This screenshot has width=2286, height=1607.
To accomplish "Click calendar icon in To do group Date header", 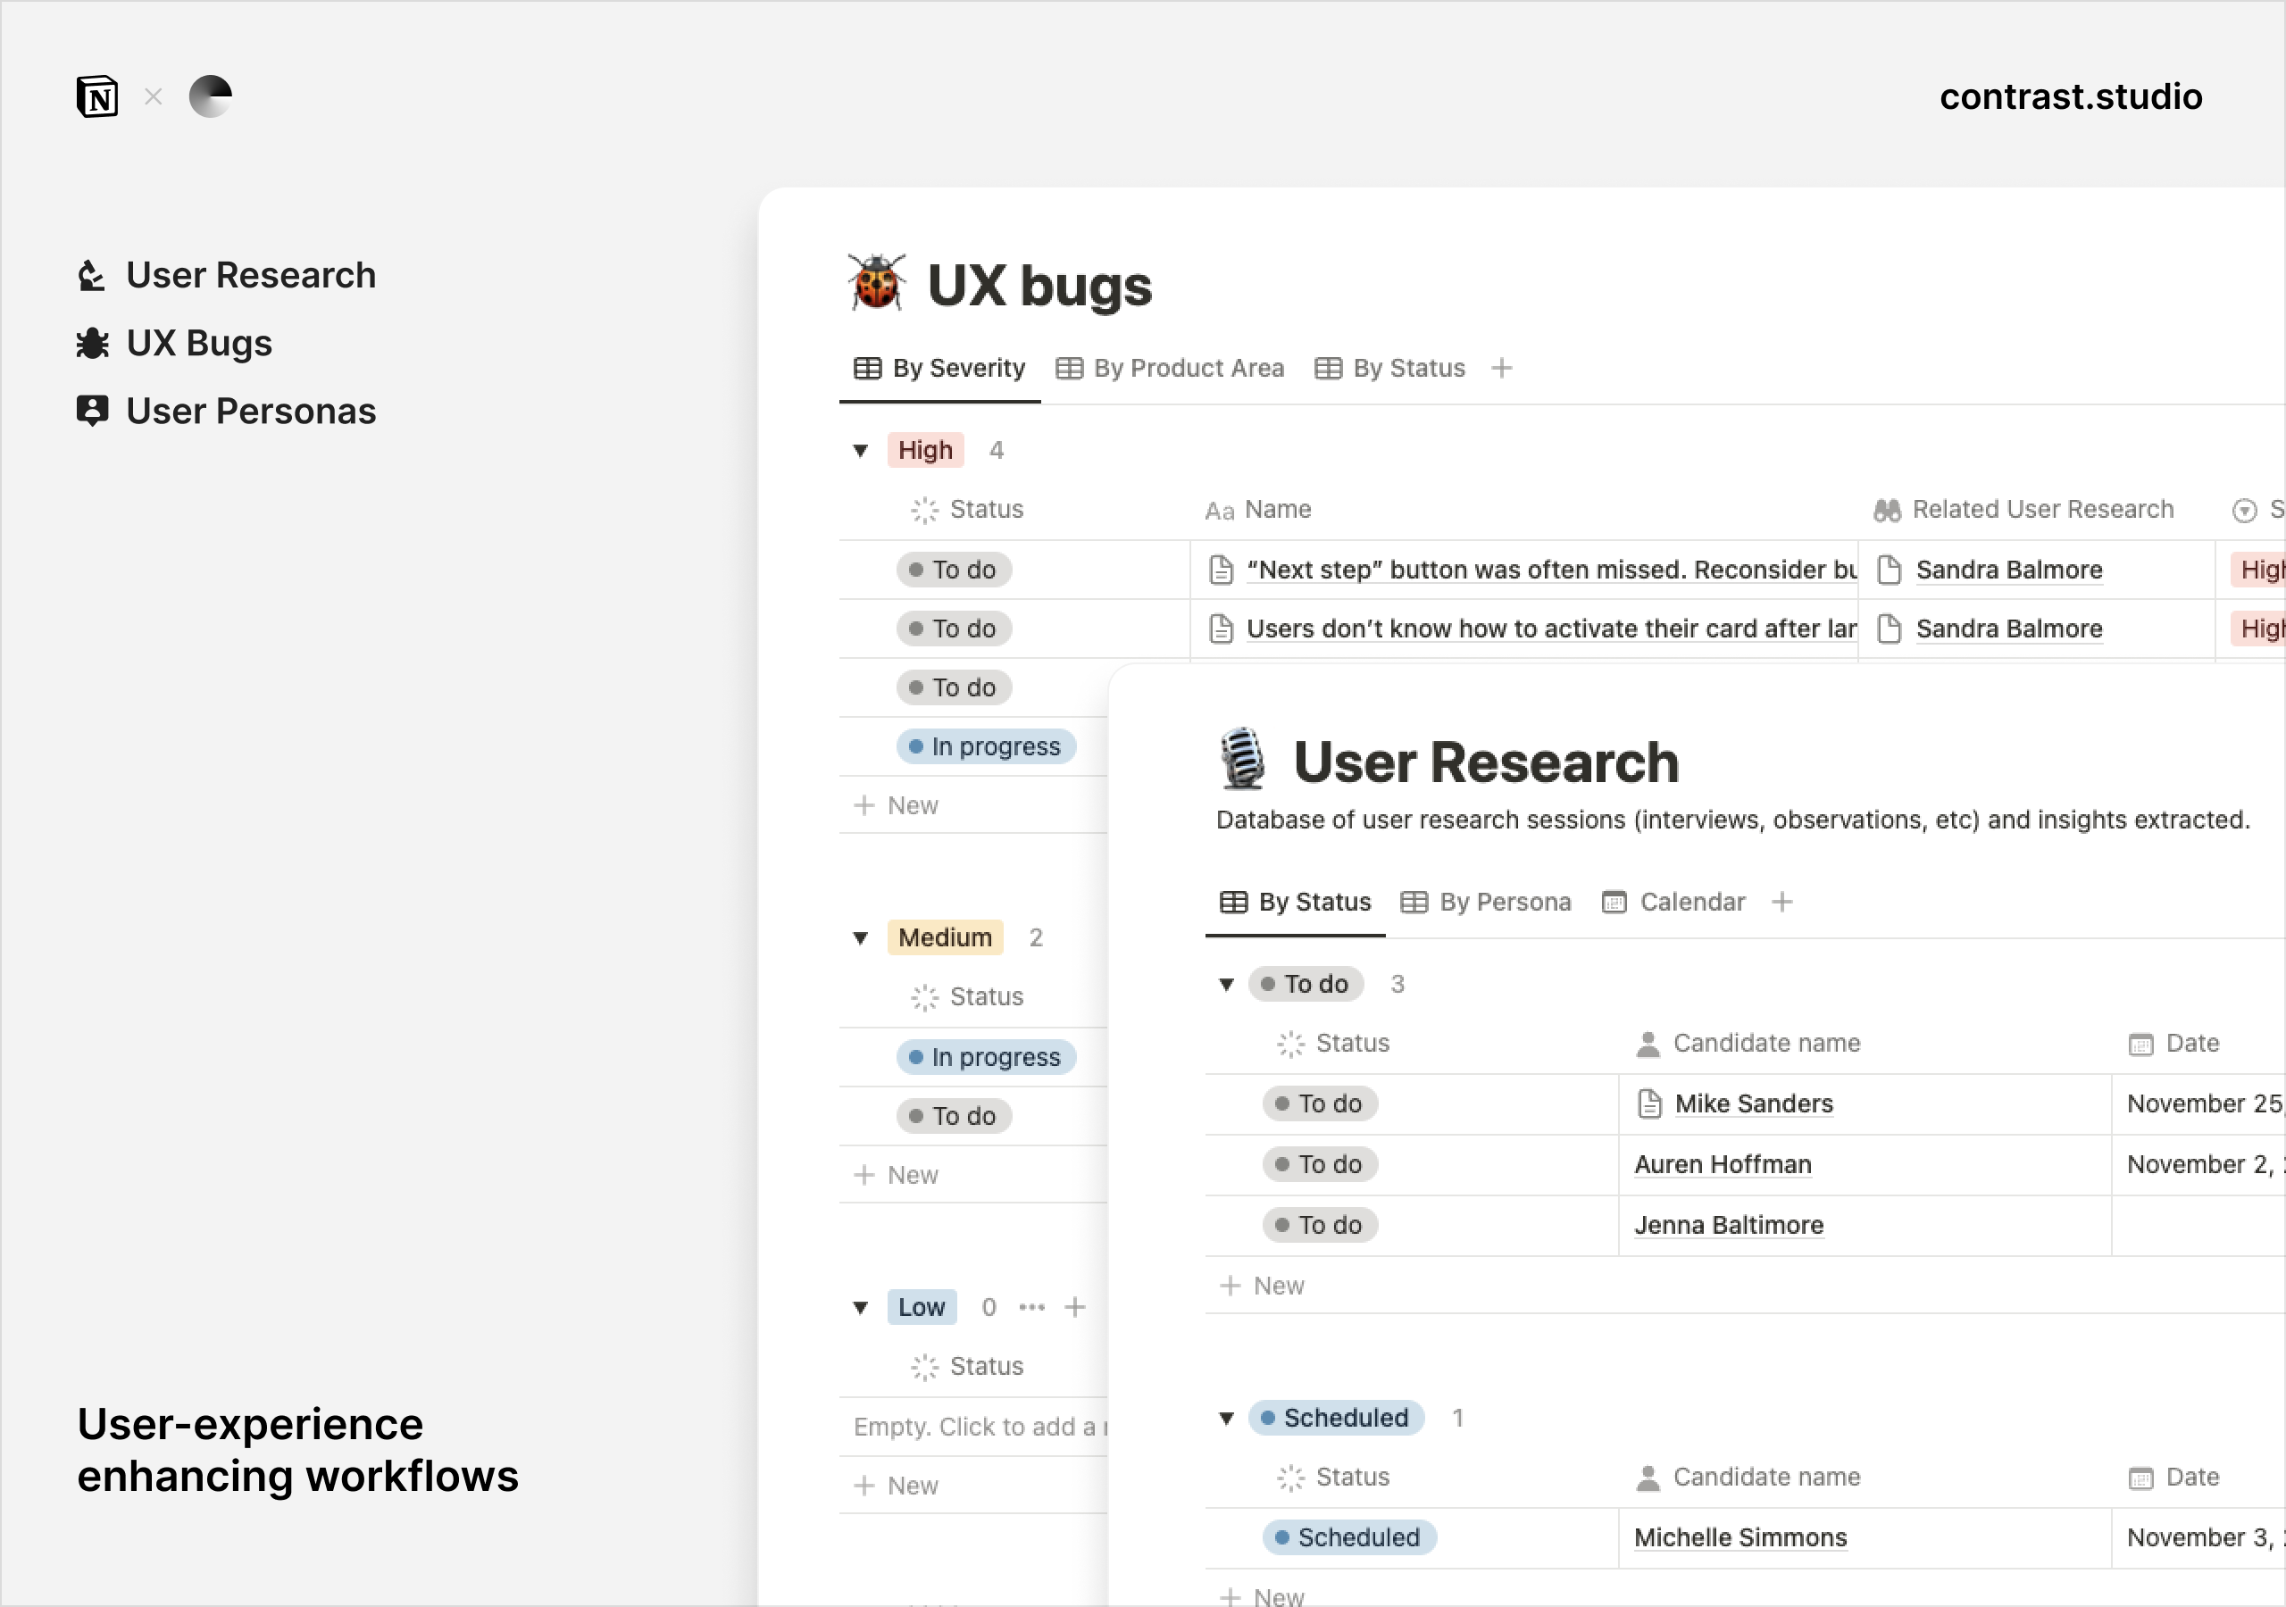I will [2140, 1045].
